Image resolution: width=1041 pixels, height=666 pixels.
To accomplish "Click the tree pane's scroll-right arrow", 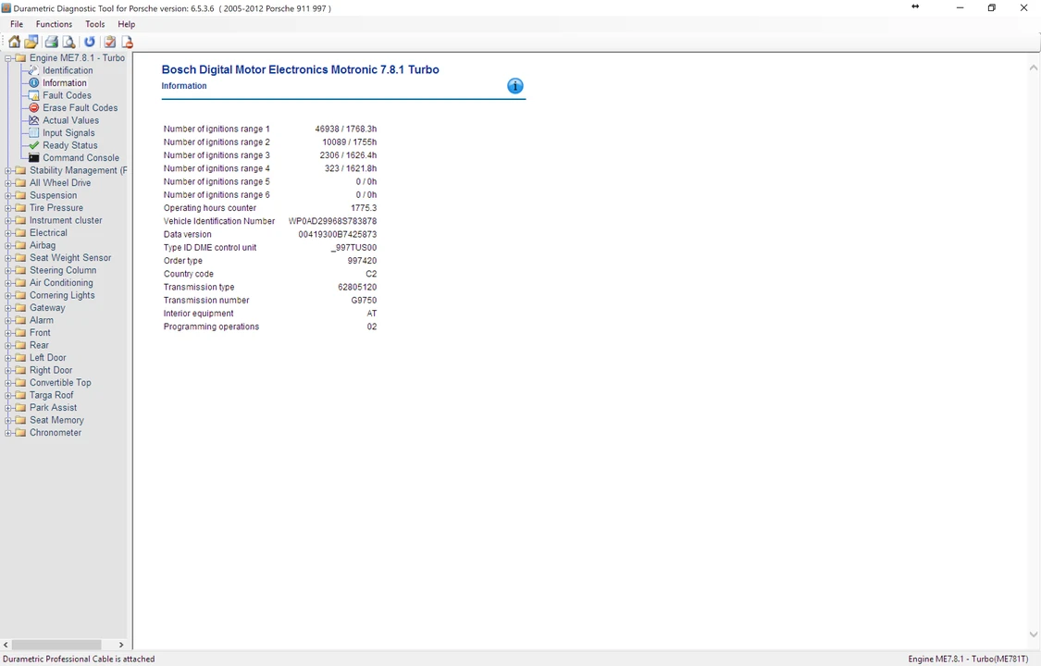I will (x=121, y=645).
